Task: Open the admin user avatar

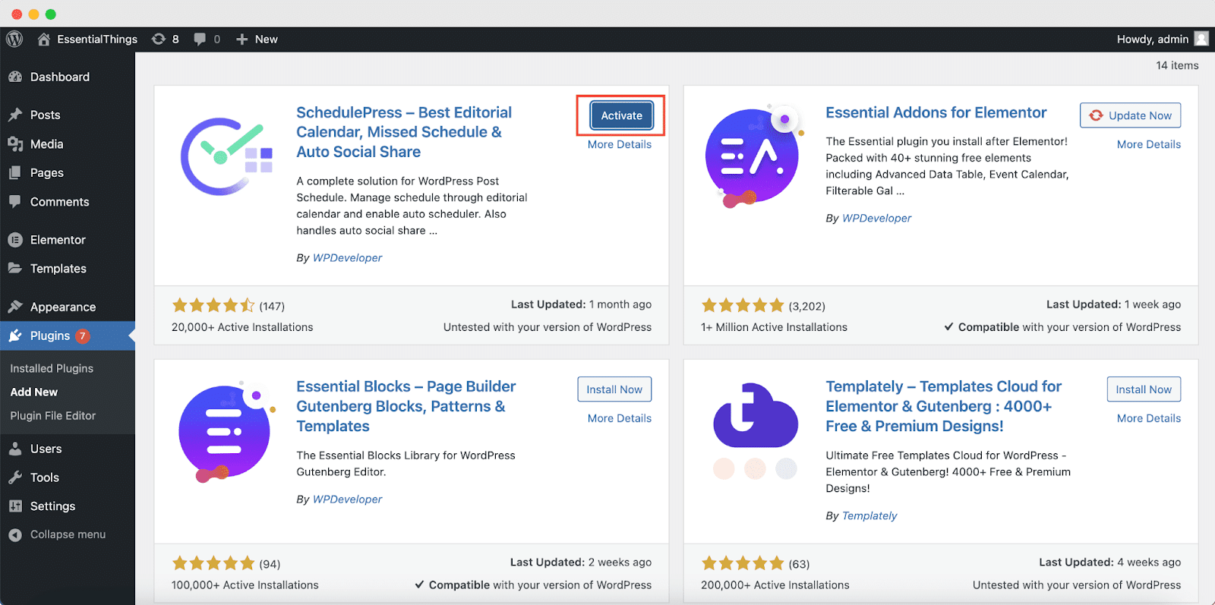Action: [x=1201, y=39]
